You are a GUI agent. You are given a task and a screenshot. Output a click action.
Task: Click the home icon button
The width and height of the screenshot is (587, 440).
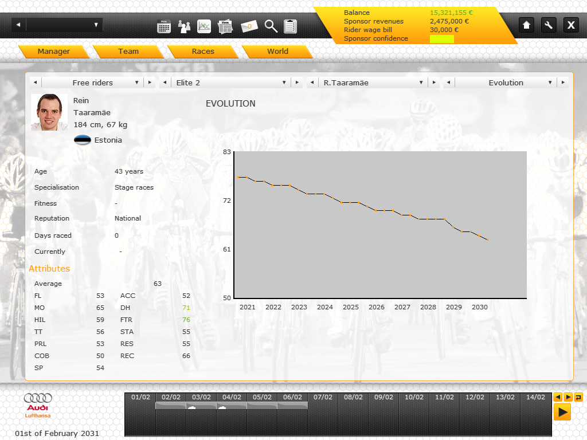point(527,25)
